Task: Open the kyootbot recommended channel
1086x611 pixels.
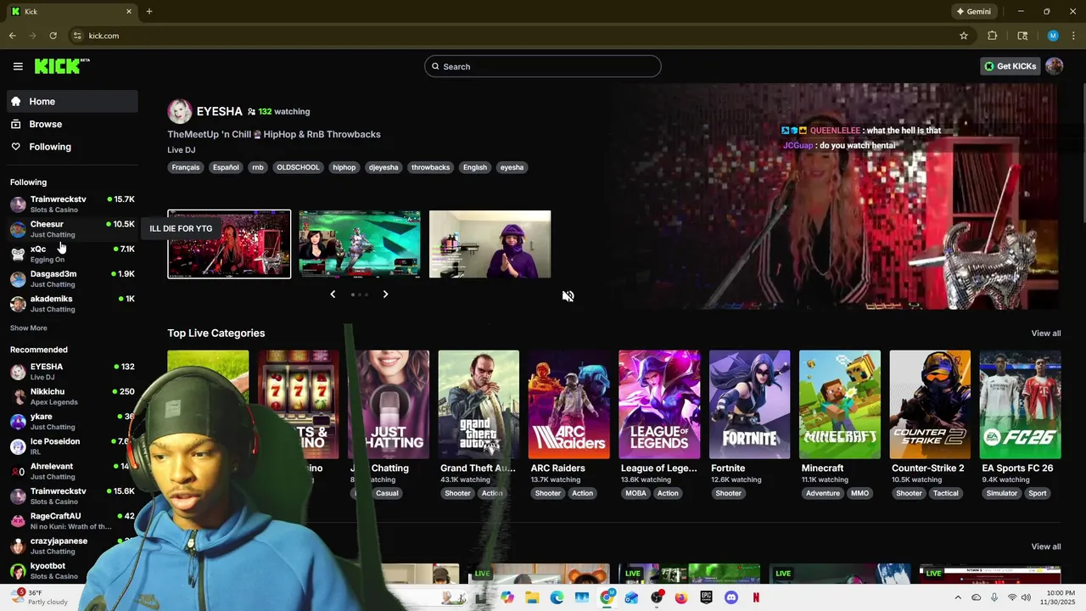Action: click(72, 570)
